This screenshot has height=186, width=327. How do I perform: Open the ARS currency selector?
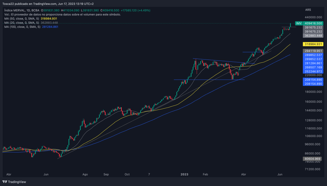point(308,10)
